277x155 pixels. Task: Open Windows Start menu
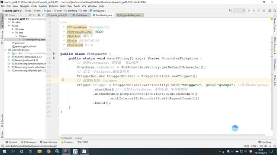[x=4, y=151]
